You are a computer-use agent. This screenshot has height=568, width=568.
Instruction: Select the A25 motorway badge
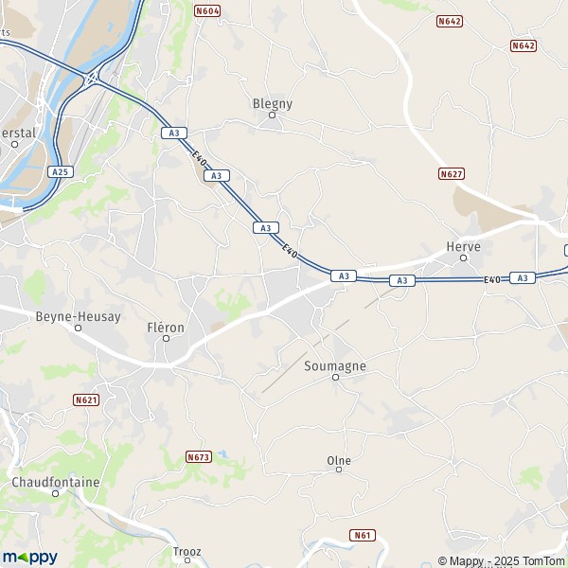61,171
